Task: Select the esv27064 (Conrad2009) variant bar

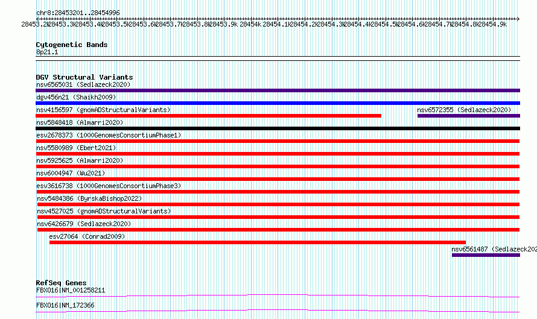Action: point(258,242)
